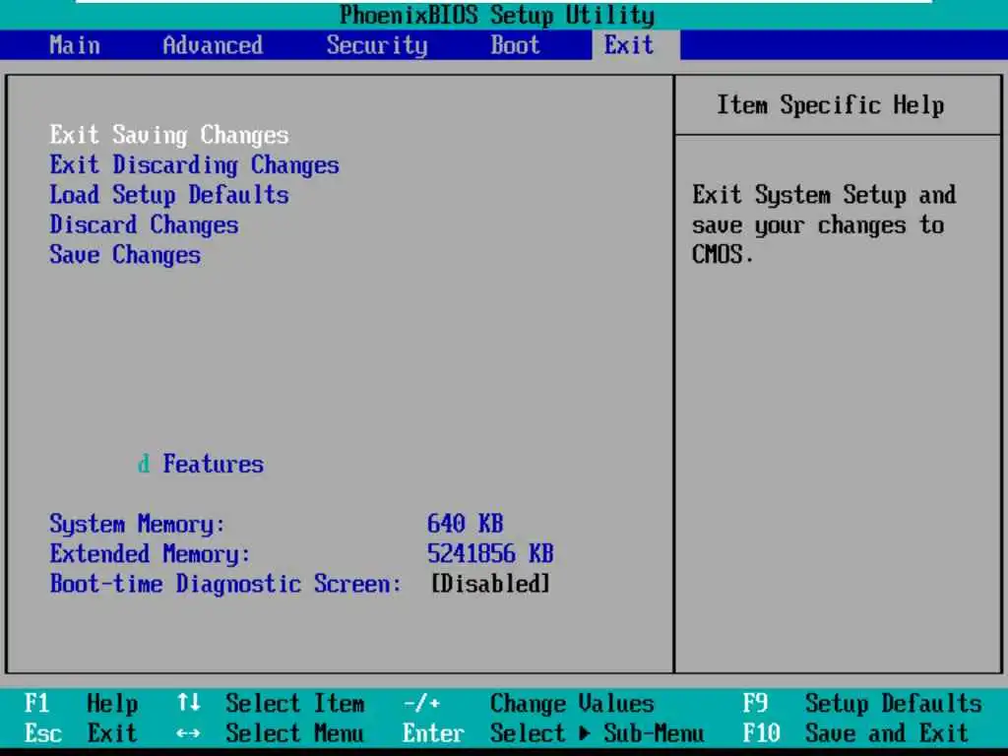
Task: Click the Extended Memory label
Action: tap(150, 553)
